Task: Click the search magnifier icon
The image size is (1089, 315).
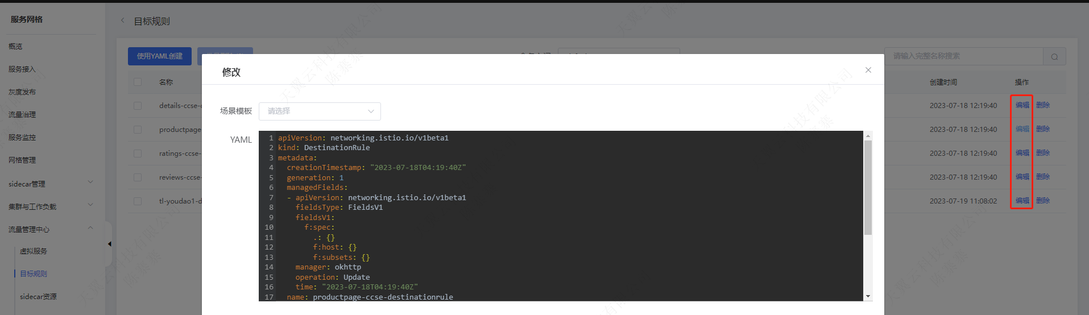Action: pyautogui.click(x=1054, y=56)
